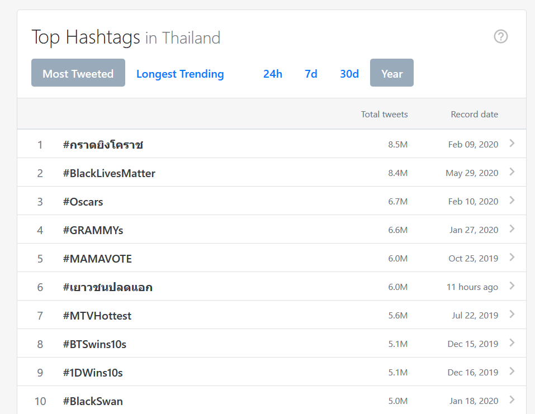535x414 pixels.
Task: Click the Dec 15, 2019 record date
Action: pos(473,344)
